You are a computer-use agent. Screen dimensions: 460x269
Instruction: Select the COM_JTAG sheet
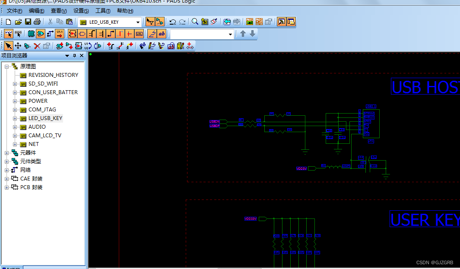click(x=42, y=110)
